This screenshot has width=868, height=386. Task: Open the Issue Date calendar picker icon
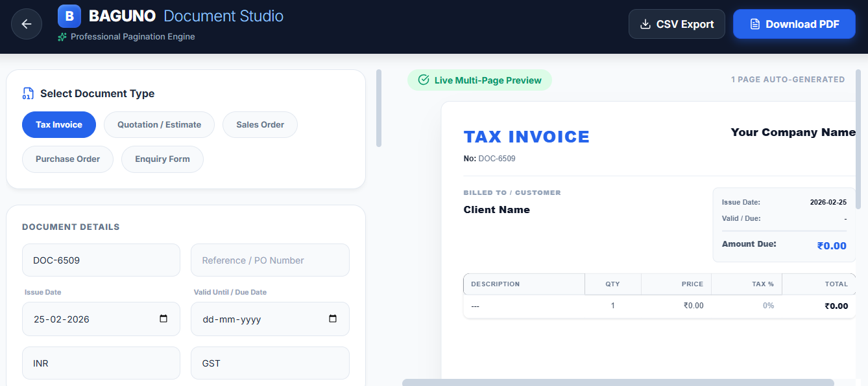[x=163, y=319]
